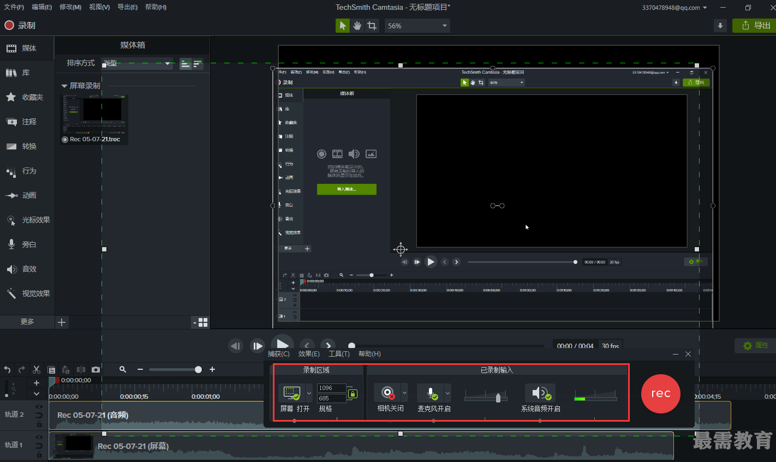Open the 属性 properties button
The height and width of the screenshot is (462, 776).
point(756,345)
